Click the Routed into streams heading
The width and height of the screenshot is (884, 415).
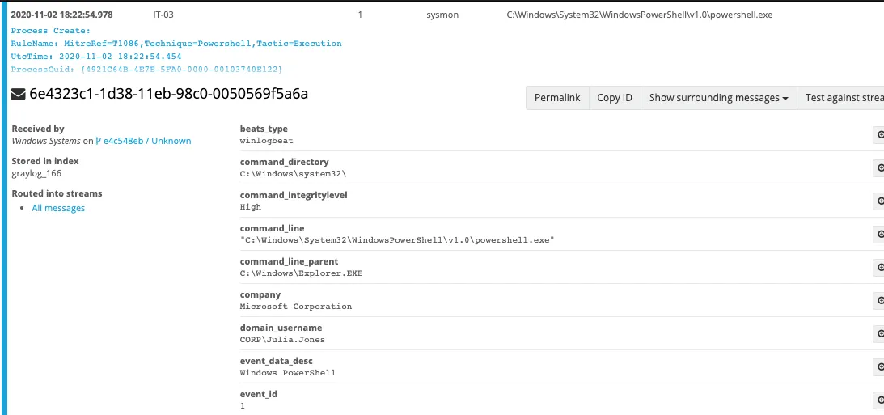coord(57,193)
